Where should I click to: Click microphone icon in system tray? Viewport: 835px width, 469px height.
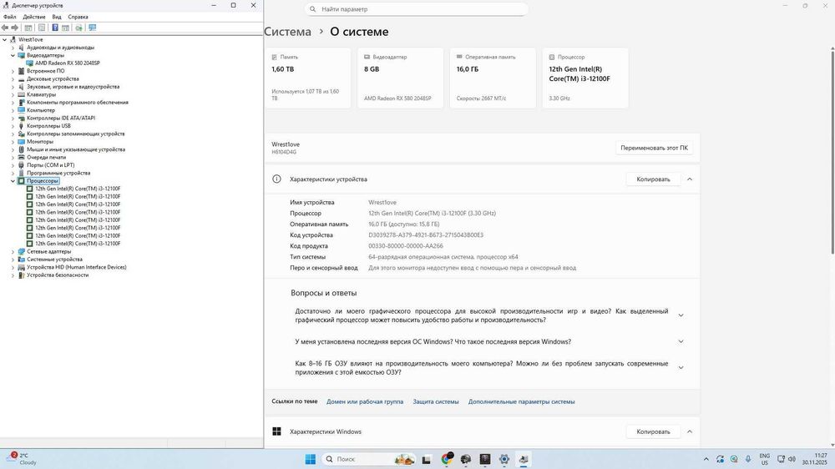[748, 459]
